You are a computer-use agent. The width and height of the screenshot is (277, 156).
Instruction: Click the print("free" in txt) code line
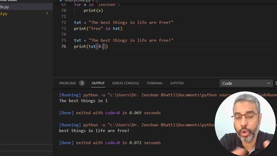[98, 29]
